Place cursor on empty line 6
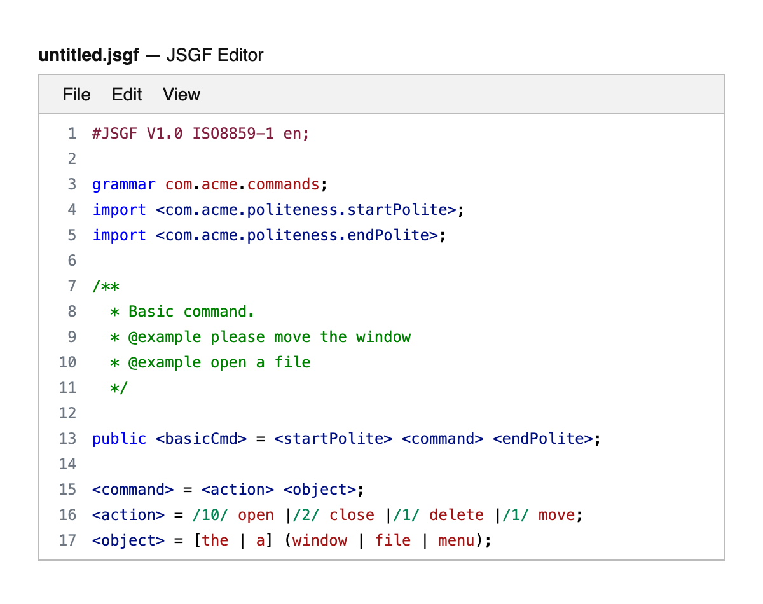 pyautogui.click(x=254, y=261)
